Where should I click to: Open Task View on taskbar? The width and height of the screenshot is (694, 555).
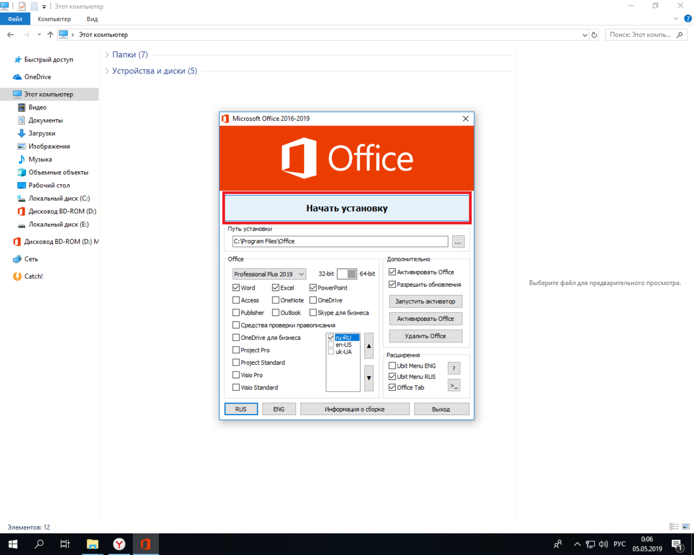65,544
